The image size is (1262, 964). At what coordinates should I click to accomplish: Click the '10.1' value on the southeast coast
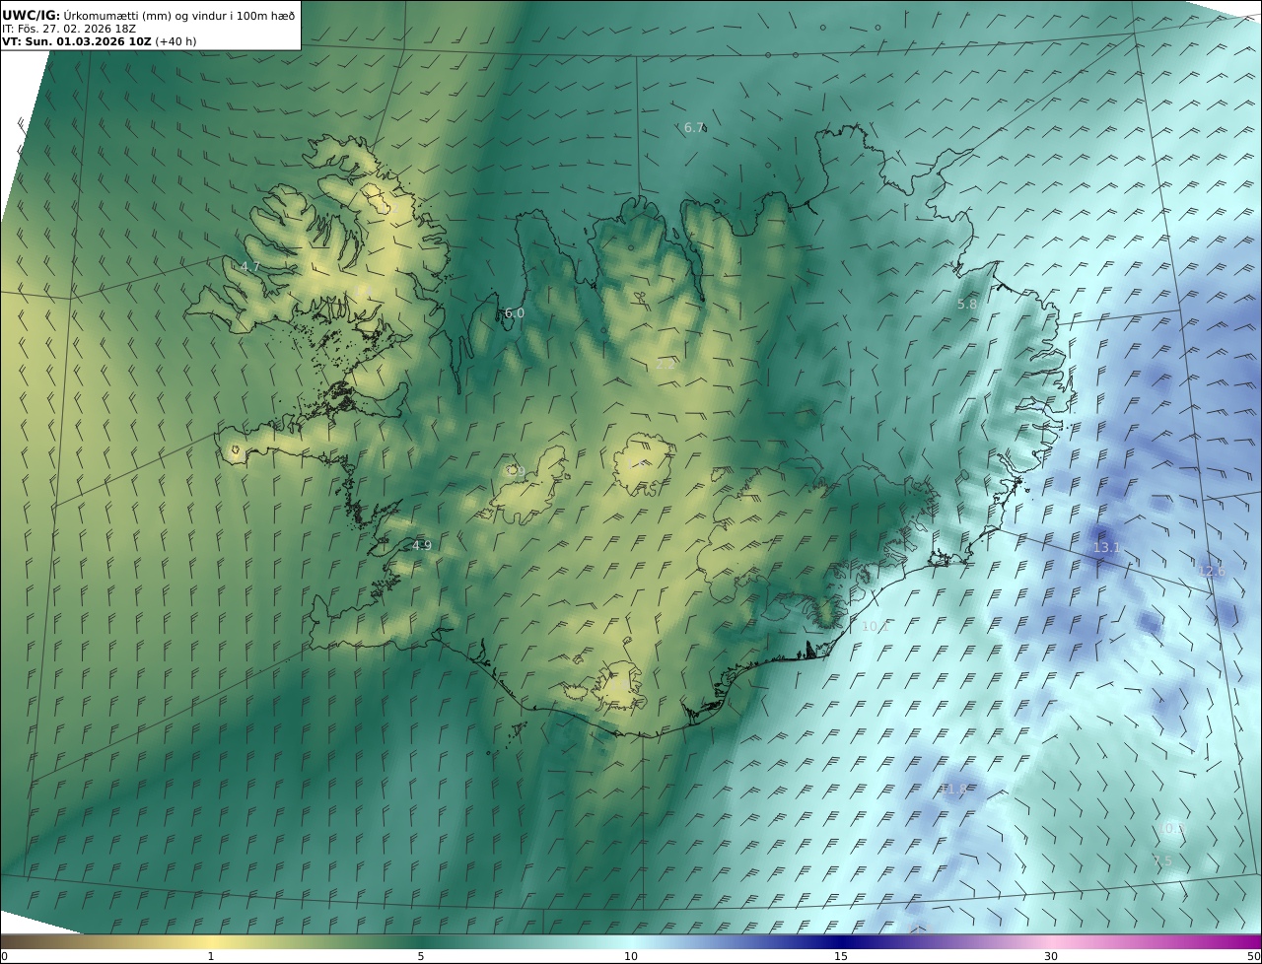coord(876,626)
